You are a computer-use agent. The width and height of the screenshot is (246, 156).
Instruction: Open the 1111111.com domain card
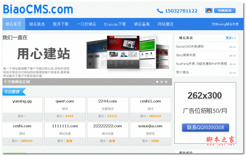pos(65,134)
